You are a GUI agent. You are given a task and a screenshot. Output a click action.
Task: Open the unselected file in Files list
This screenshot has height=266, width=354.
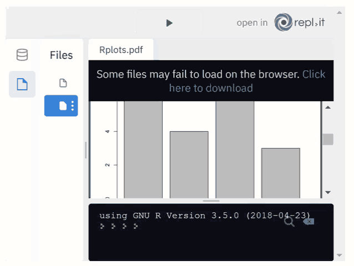click(x=63, y=83)
